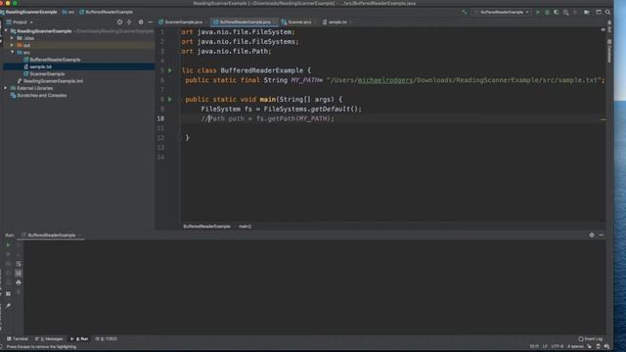Screen dimensions: 626x352
Task: Click indent 4 spaces status bar entry
Action: (x=575, y=346)
